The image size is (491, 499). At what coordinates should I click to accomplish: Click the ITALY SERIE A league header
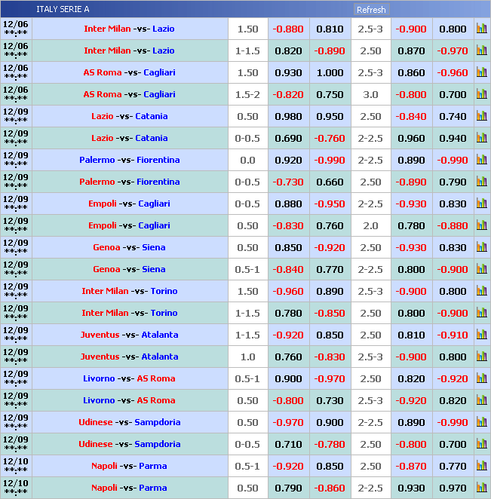coord(63,9)
